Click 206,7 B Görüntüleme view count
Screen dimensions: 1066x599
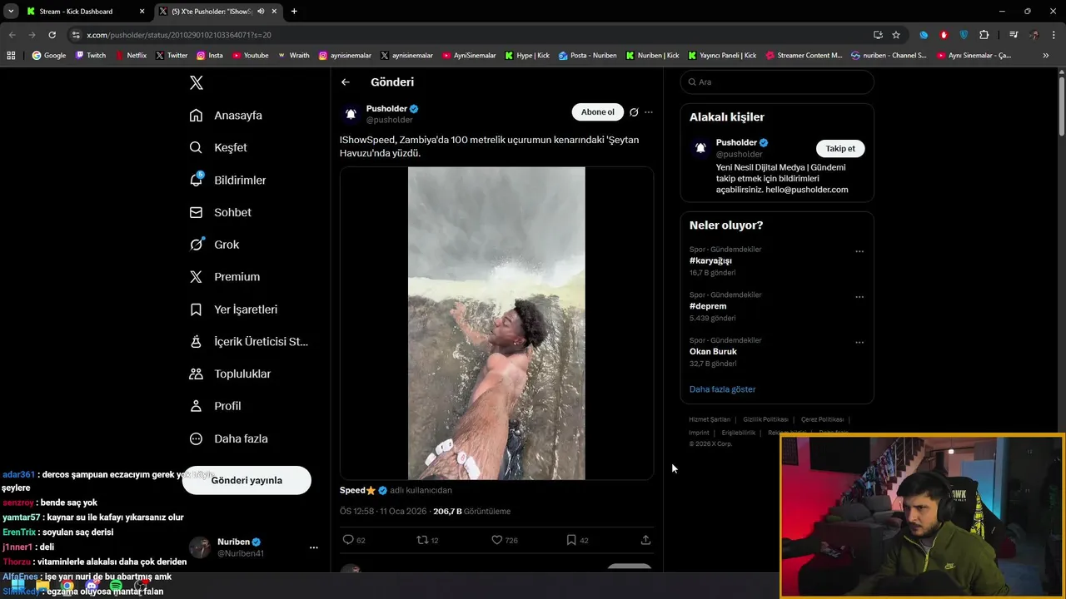point(471,511)
